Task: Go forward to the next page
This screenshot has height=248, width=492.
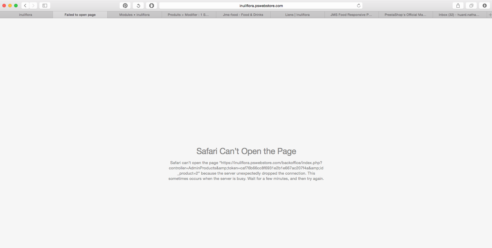Action: click(33, 6)
